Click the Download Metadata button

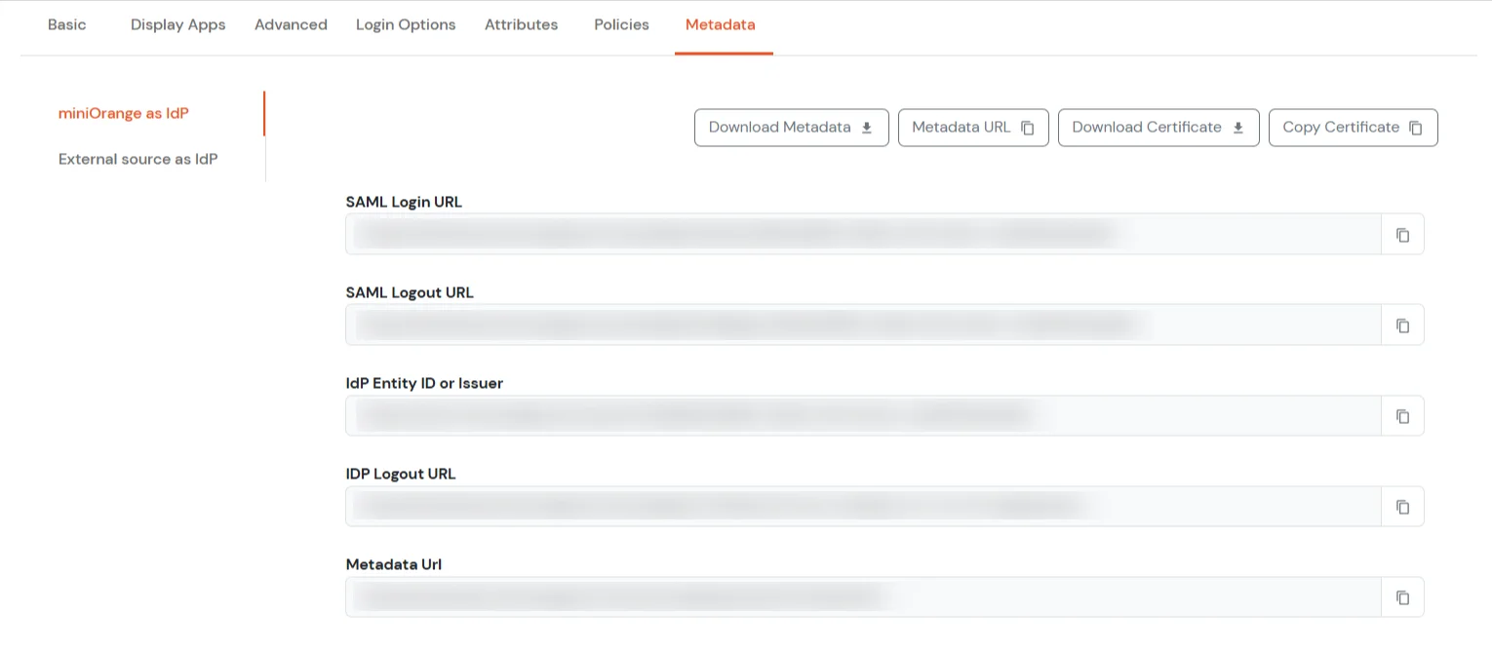791,127
